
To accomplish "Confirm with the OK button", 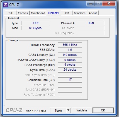I will tap(103, 110).
